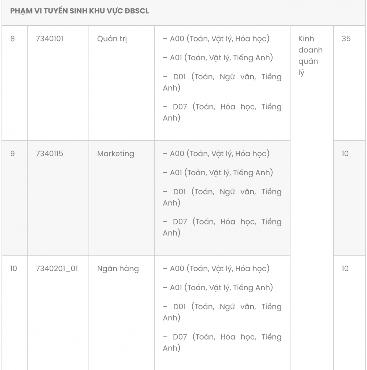367x370 pixels.
Task: Select D07 combination in Ngân hàng row
Action: (x=222, y=342)
